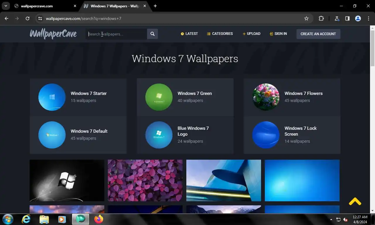Open the Blue Windows 7 Logo link

pyautogui.click(x=193, y=131)
